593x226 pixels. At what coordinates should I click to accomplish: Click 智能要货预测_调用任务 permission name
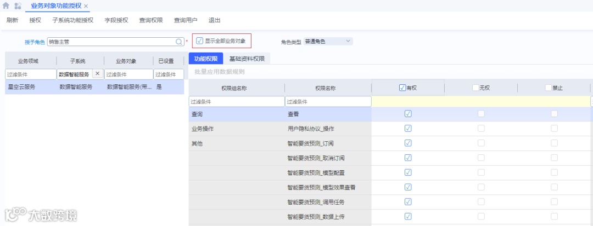click(x=316, y=202)
